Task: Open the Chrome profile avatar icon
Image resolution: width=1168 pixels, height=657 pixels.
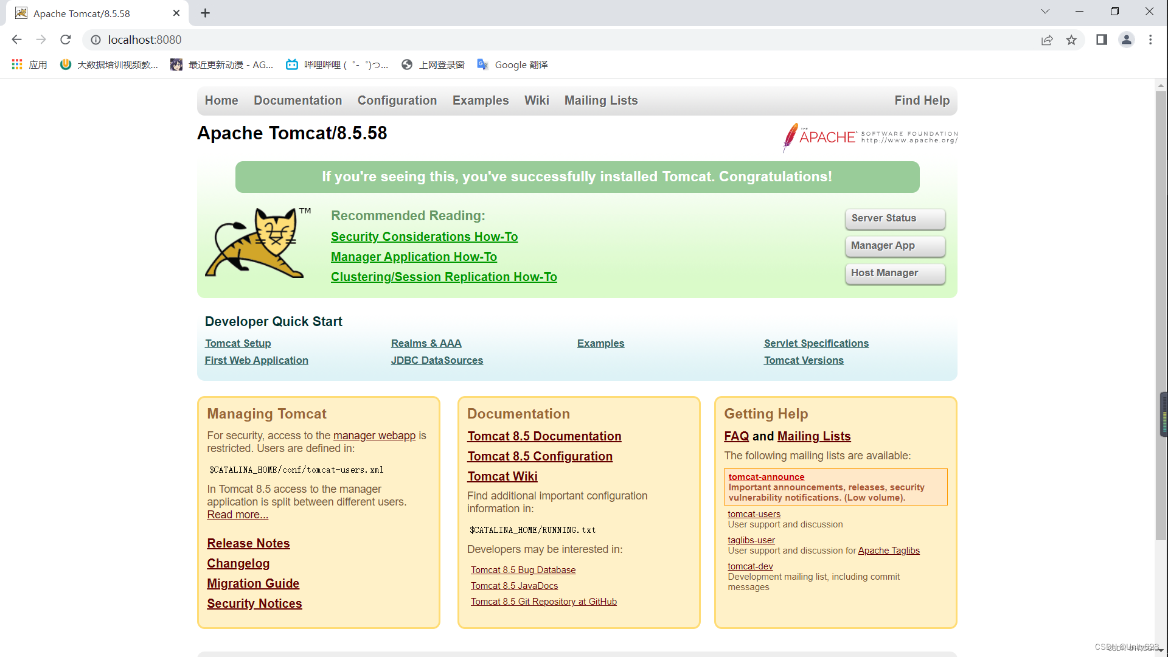Action: 1127,40
